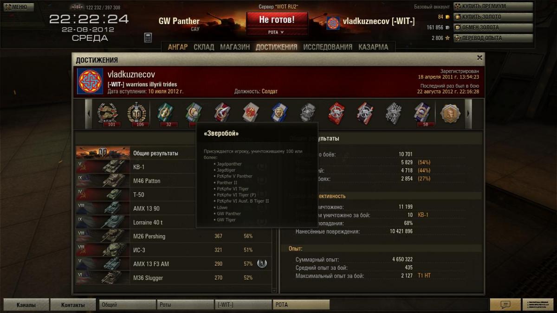Screen dimensions: 557x313
Task: Click the Не готов! button
Action: pos(277,20)
